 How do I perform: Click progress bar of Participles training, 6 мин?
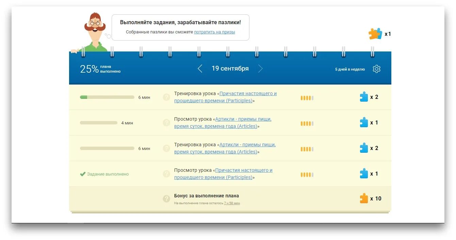coord(107,97)
